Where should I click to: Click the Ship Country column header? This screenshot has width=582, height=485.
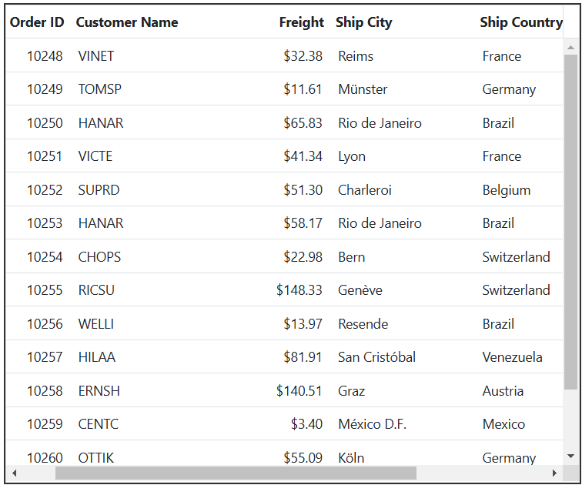(521, 22)
